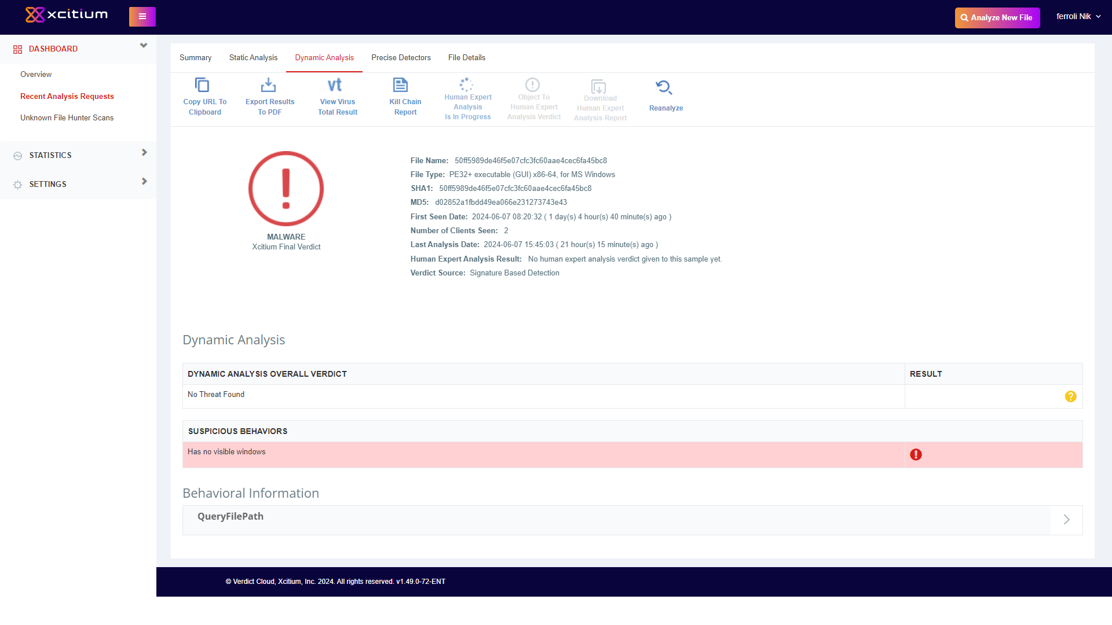This screenshot has width=1112, height=625.
Task: Switch to the Precise Detectors tab
Action: point(401,58)
